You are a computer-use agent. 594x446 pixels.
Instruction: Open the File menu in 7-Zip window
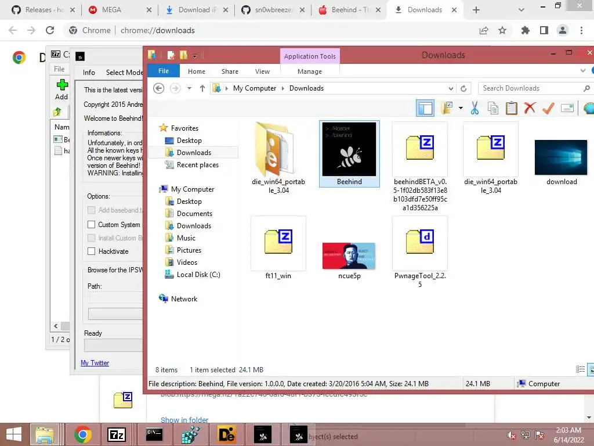click(x=59, y=69)
